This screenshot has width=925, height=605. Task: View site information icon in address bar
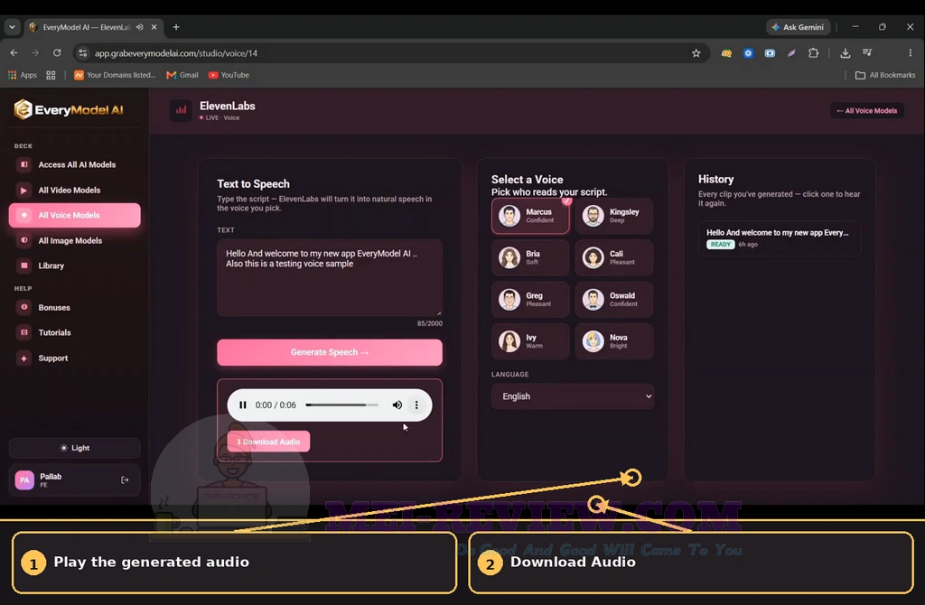tap(82, 53)
